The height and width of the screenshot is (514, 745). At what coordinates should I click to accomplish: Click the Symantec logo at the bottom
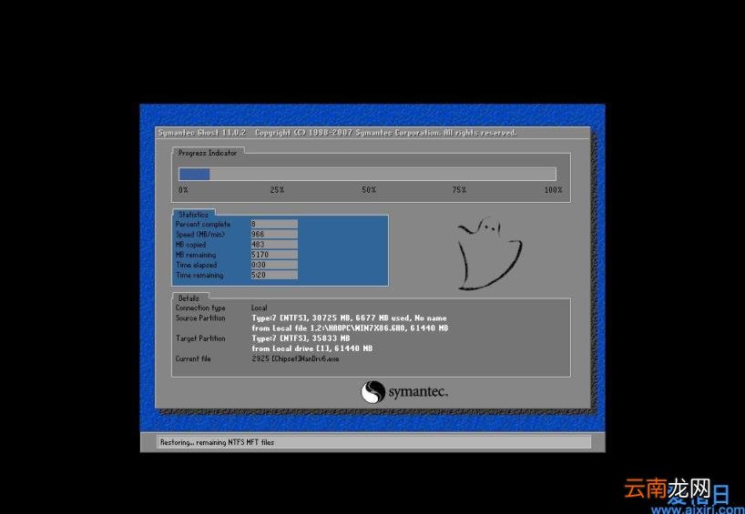coord(403,392)
